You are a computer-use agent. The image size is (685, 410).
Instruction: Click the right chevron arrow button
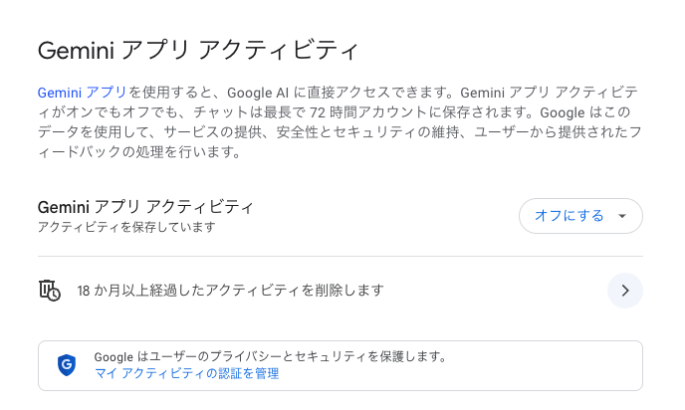(x=624, y=291)
